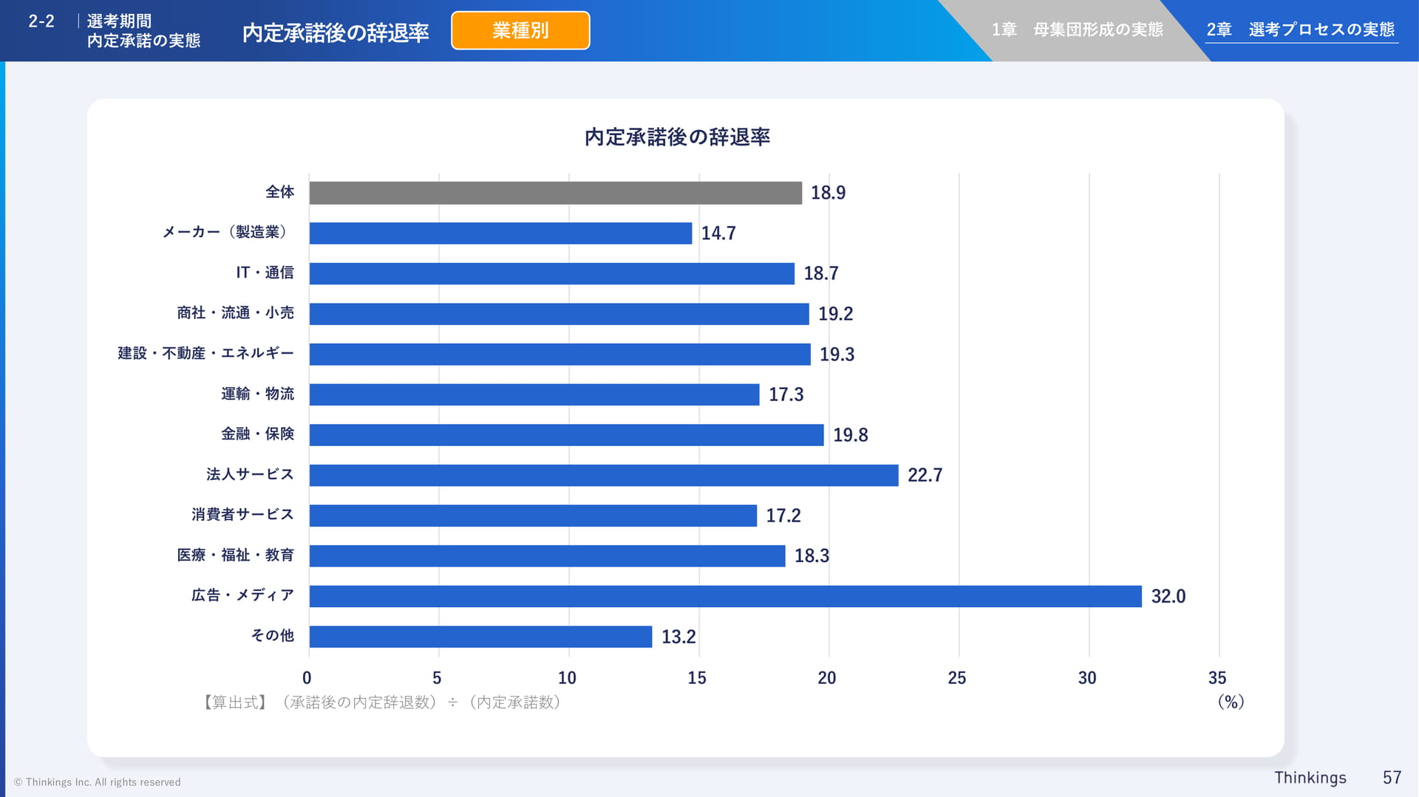Select the 算出式 formula footnote text
Image resolution: width=1419 pixels, height=797 pixels.
382,702
